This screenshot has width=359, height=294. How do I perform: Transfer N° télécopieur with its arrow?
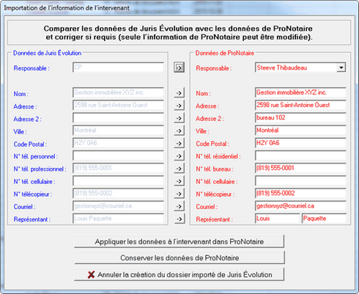coord(179,194)
